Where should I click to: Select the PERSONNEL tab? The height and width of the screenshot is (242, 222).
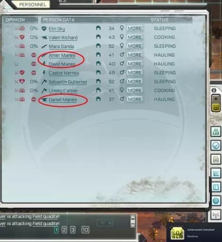coord(33,4)
